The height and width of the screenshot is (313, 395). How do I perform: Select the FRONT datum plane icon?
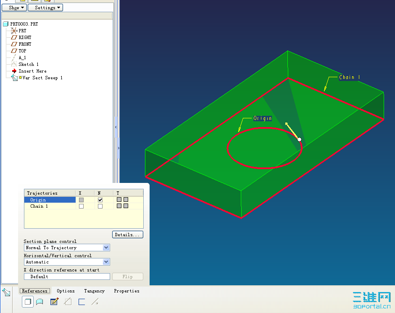point(14,44)
